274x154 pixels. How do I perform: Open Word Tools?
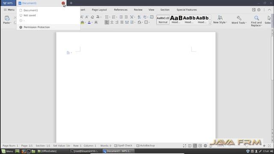[239, 20]
